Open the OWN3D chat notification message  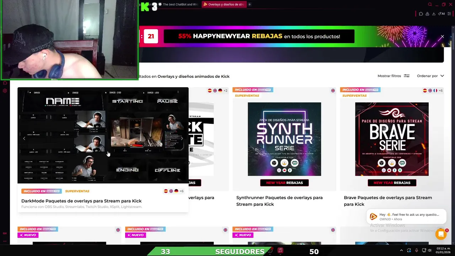click(x=406, y=217)
